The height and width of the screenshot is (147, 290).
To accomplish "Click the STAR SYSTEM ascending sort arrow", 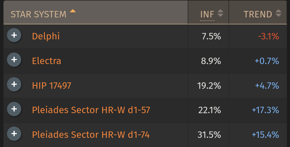I will (73, 11).
